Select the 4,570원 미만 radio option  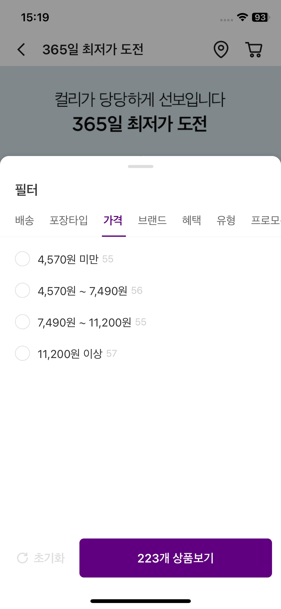pyautogui.click(x=22, y=259)
